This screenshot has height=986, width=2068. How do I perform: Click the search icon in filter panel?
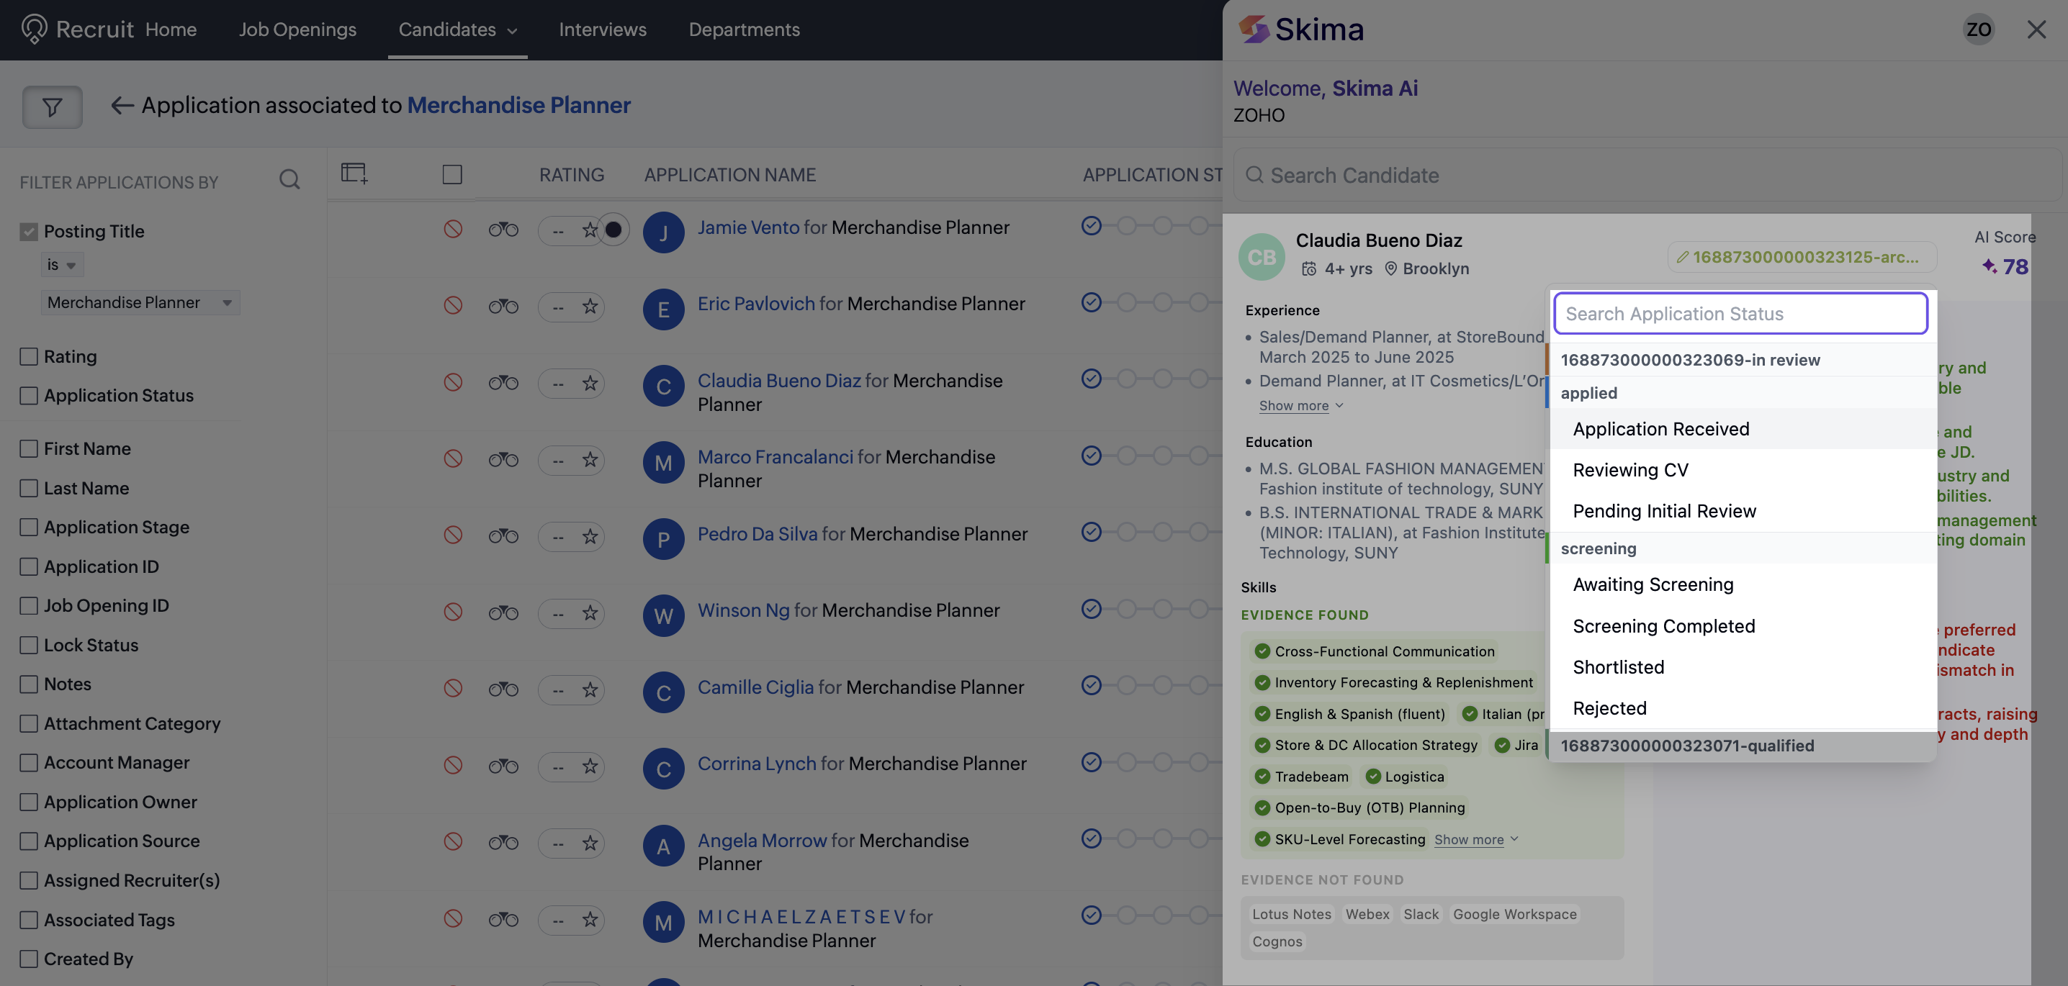289,179
